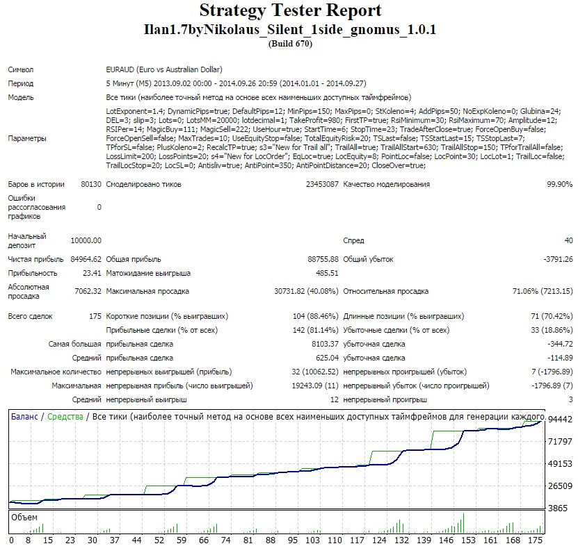Click the simulated ticks value 23453087

pyautogui.click(x=322, y=185)
